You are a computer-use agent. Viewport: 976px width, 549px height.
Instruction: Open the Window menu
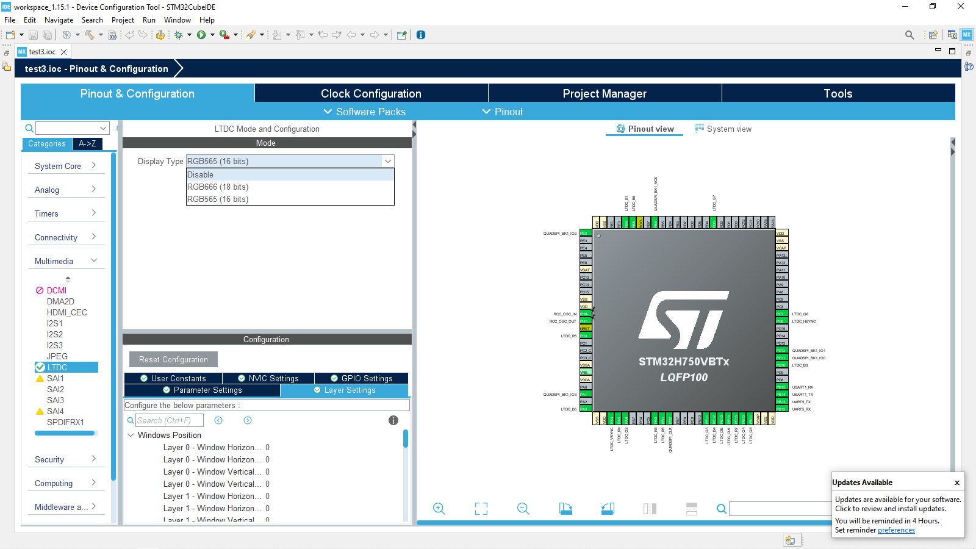coord(178,20)
